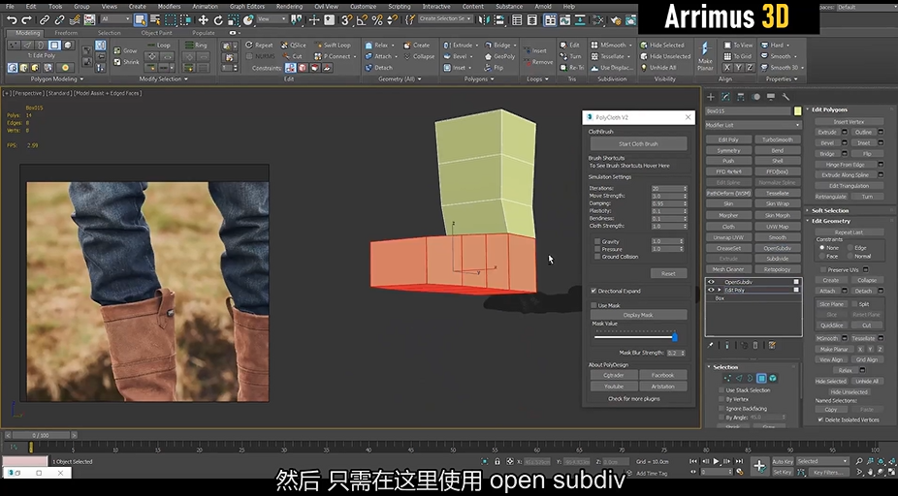The height and width of the screenshot is (496, 898).
Task: Expand Polygon Modeling panel dropdown
Action: [x=56, y=78]
